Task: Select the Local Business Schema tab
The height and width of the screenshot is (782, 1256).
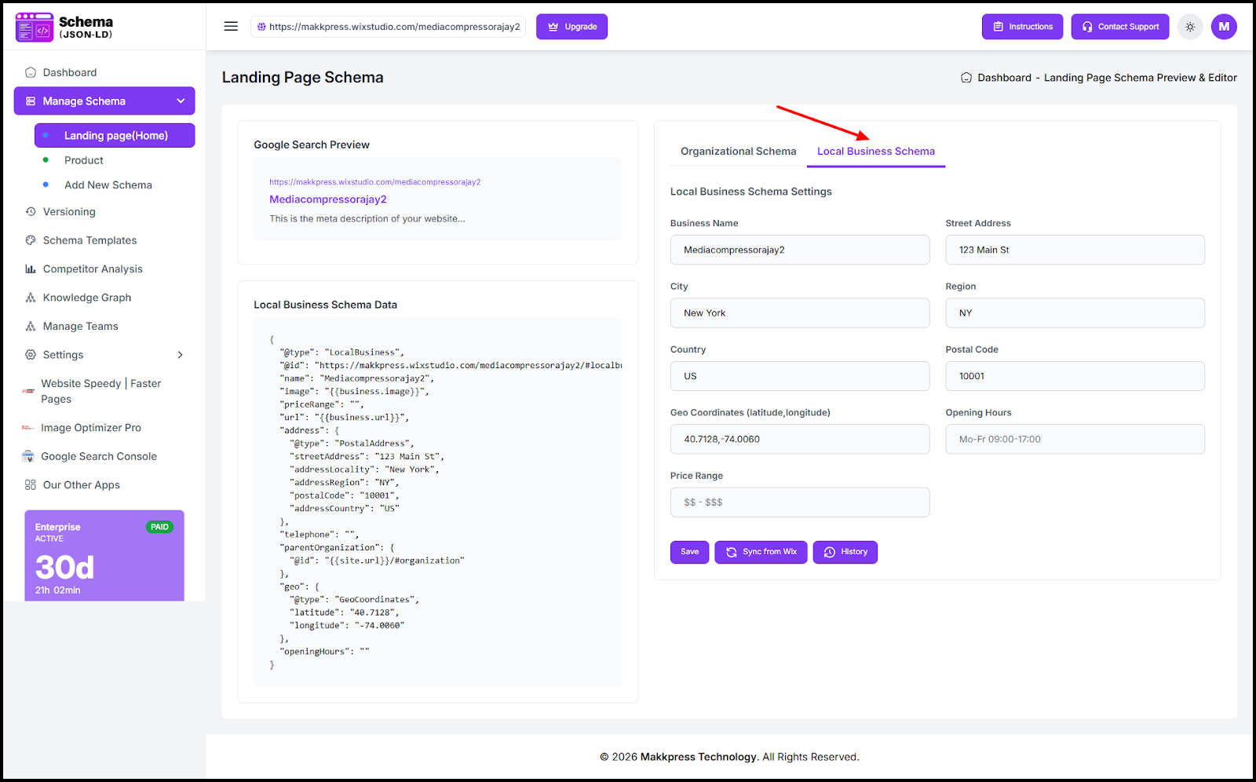Action: click(x=875, y=152)
